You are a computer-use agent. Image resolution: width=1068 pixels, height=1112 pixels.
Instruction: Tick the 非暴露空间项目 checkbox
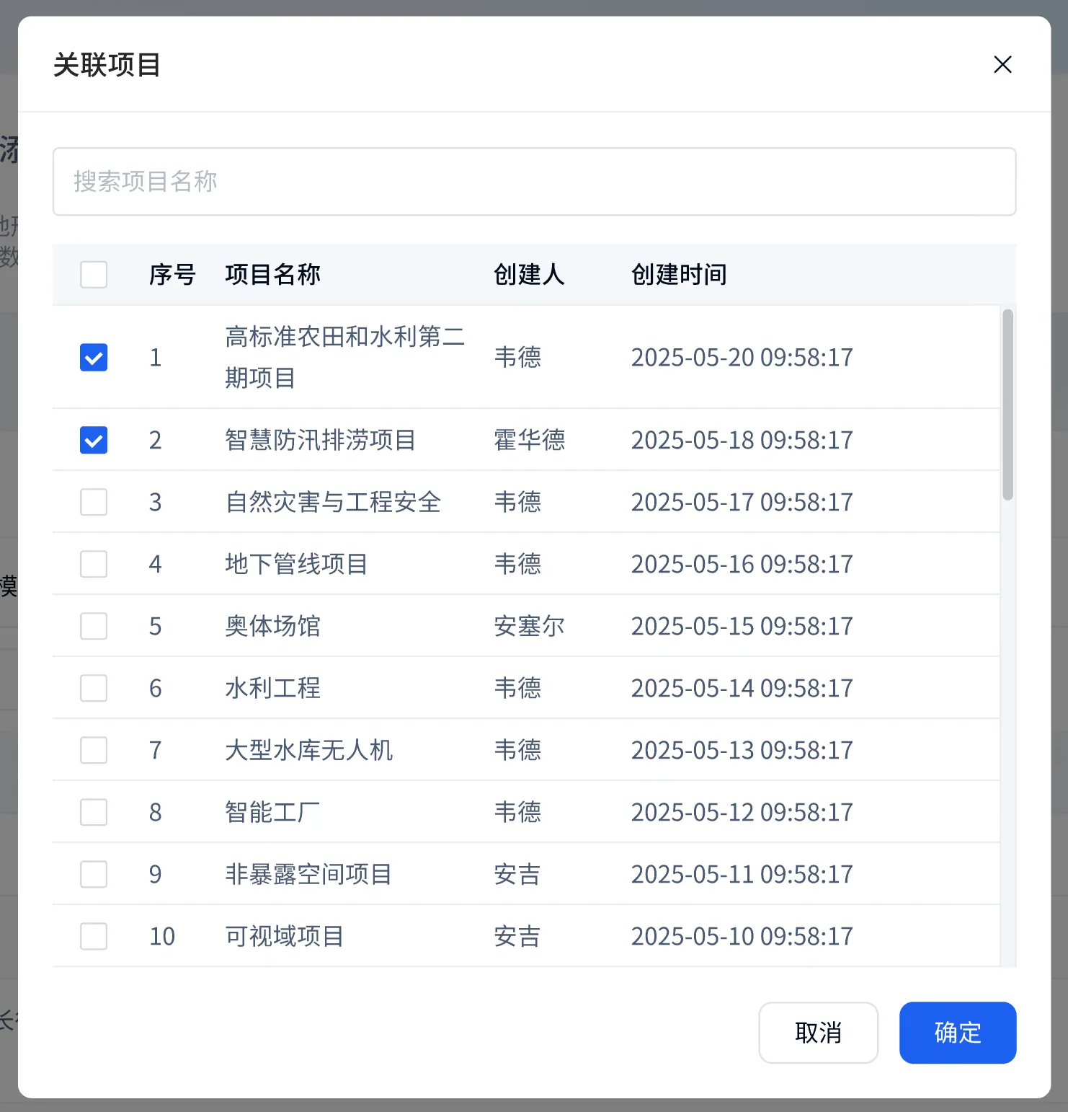point(94,874)
